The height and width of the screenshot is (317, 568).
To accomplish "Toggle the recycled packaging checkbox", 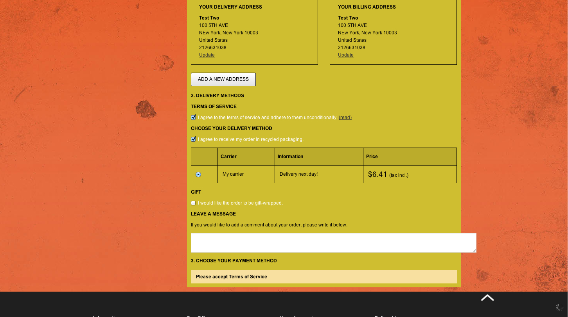I will click(193, 139).
